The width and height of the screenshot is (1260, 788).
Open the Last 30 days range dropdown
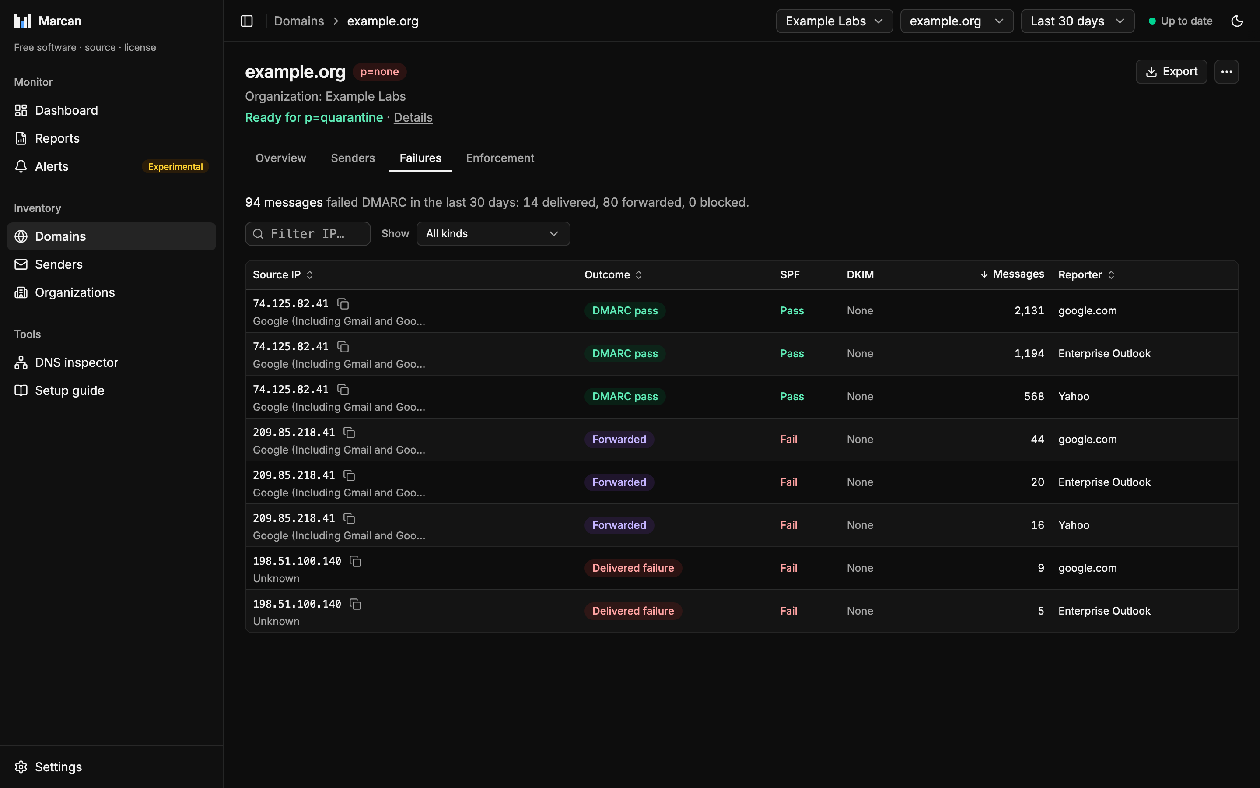[x=1077, y=21]
